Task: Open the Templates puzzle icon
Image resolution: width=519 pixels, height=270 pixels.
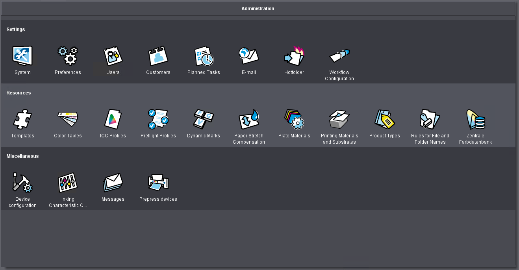Action: tap(22, 119)
